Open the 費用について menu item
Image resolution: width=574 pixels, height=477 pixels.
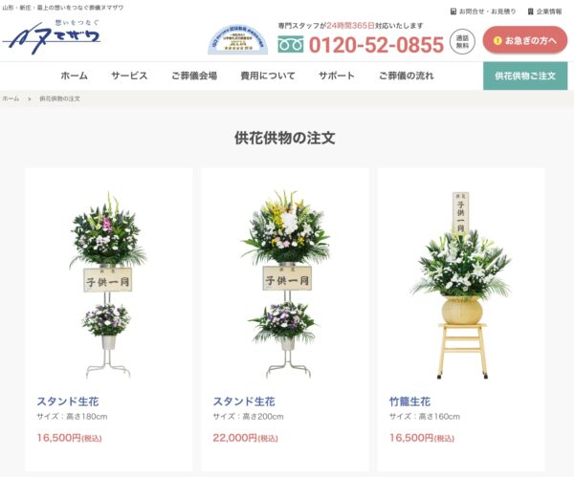268,76
